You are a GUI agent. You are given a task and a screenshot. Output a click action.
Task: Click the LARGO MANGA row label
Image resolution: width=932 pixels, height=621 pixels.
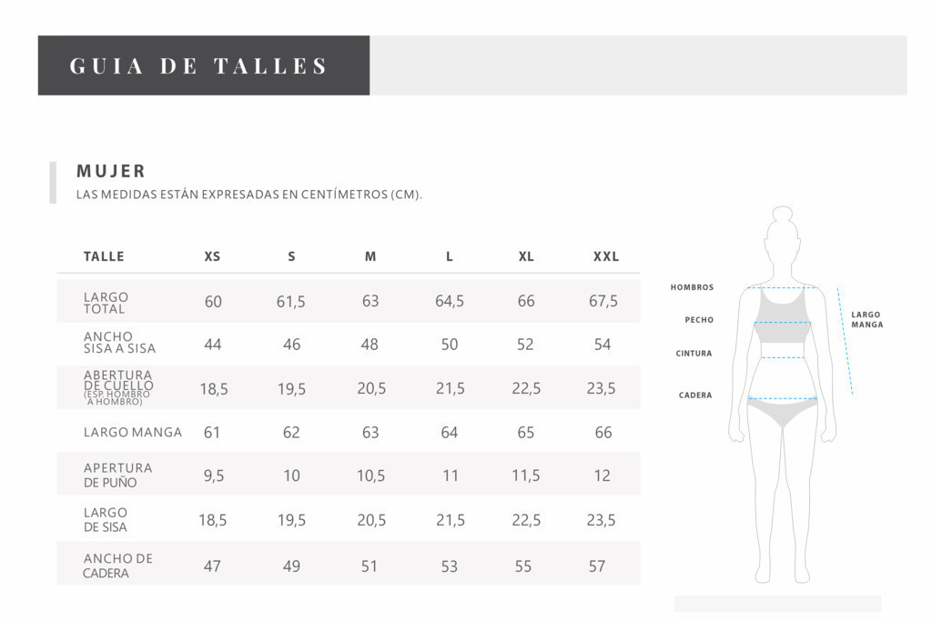pyautogui.click(x=133, y=432)
